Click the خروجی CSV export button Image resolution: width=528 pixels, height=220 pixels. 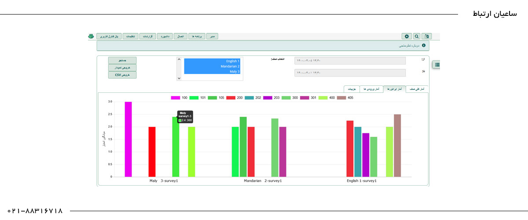coord(122,75)
